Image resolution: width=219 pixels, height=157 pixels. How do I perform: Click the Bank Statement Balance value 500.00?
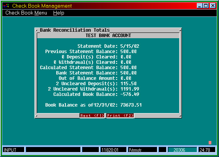tap(129, 73)
